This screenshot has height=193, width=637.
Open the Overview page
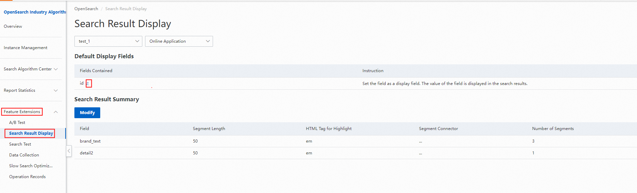(x=13, y=26)
